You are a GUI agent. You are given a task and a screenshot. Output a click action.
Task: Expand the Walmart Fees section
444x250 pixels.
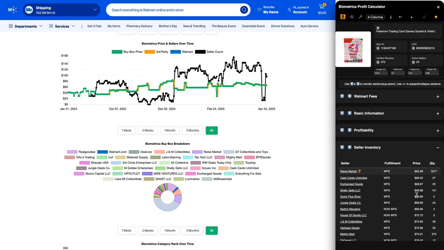438,97
